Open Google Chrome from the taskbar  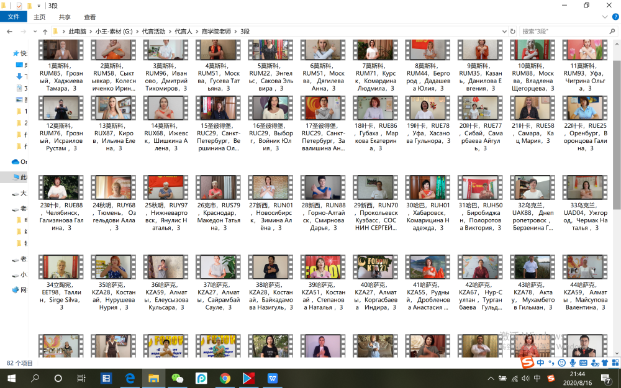point(225,379)
